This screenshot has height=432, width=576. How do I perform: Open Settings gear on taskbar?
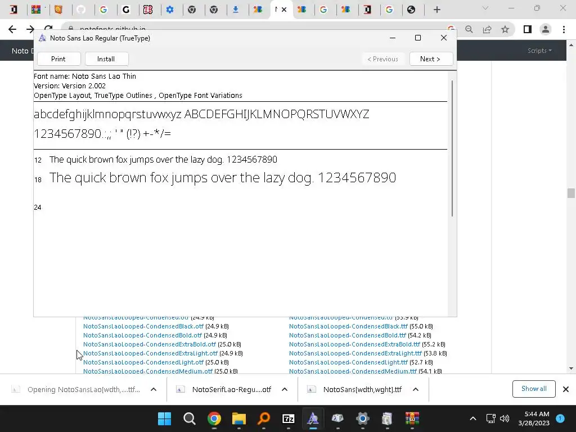tap(362, 418)
